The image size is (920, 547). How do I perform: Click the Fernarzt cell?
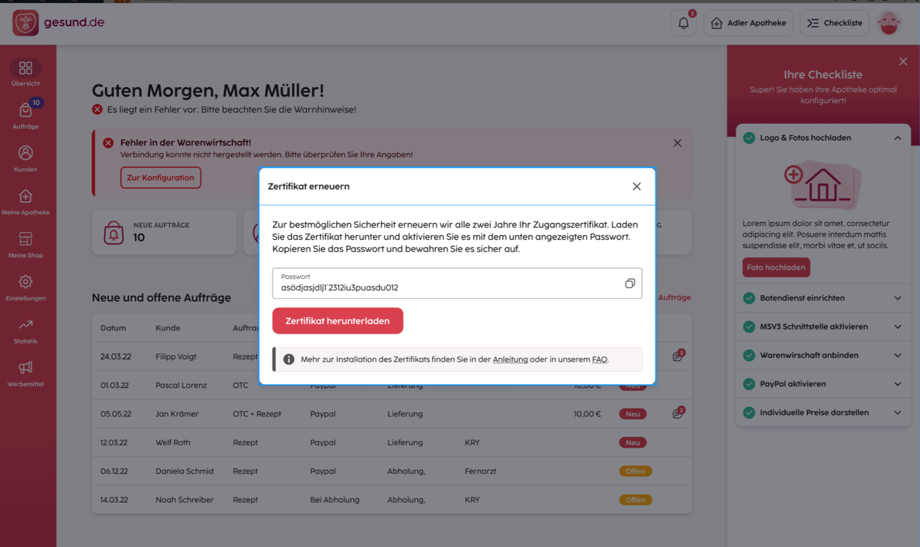tap(480, 471)
